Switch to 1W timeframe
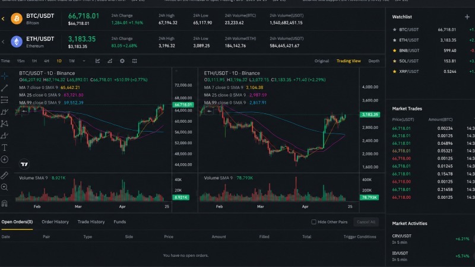Screen dimensions: 475x267 click(x=72, y=61)
